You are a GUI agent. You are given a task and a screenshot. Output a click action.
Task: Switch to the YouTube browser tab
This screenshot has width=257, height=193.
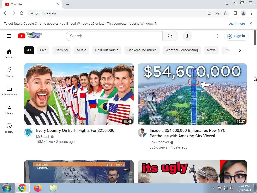click(32, 4)
